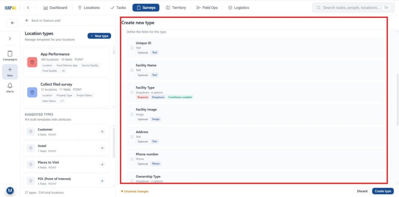Screen dimensions: 399x197
Task: Click 27 types 534 total locations text
Action: pyautogui.click(x=44, y=192)
